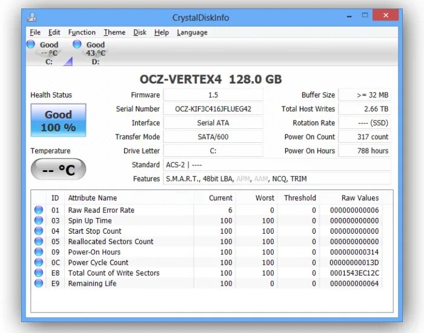Click the Interface field showing Serial ATA

pyautogui.click(x=213, y=123)
